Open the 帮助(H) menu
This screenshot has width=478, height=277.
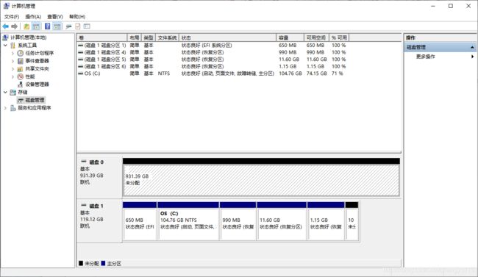76,16
